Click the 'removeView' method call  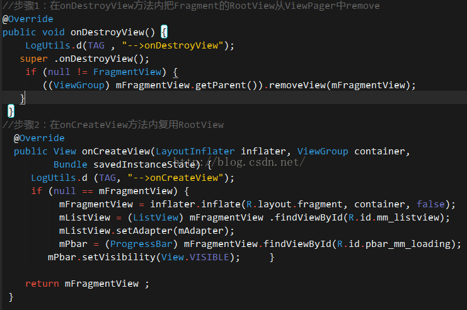coord(297,86)
